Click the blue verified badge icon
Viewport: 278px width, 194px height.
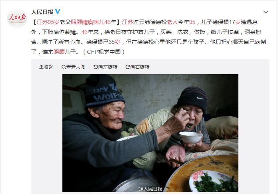(x=58, y=12)
